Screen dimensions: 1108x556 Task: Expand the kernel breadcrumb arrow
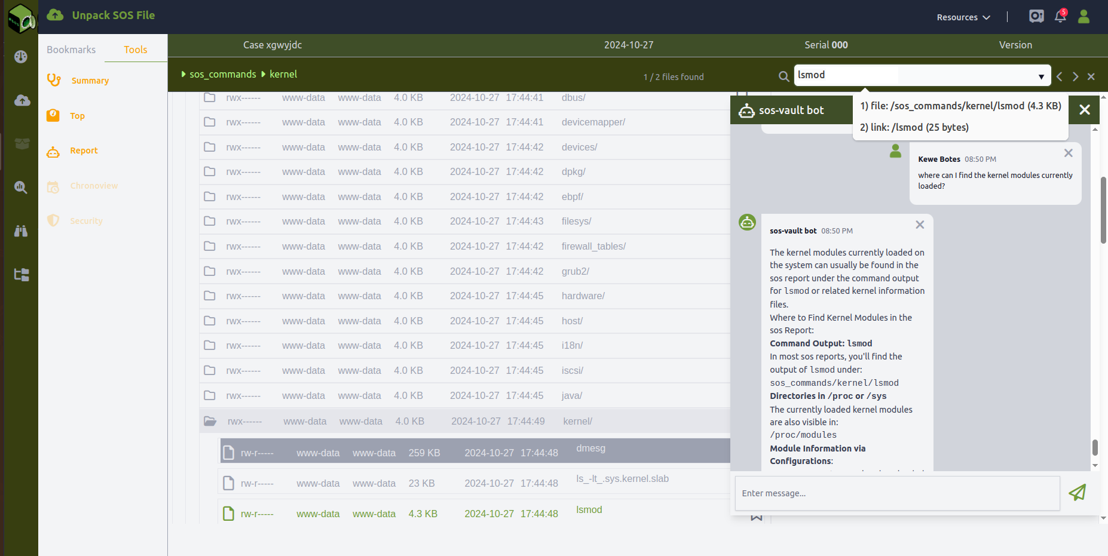tap(264, 74)
